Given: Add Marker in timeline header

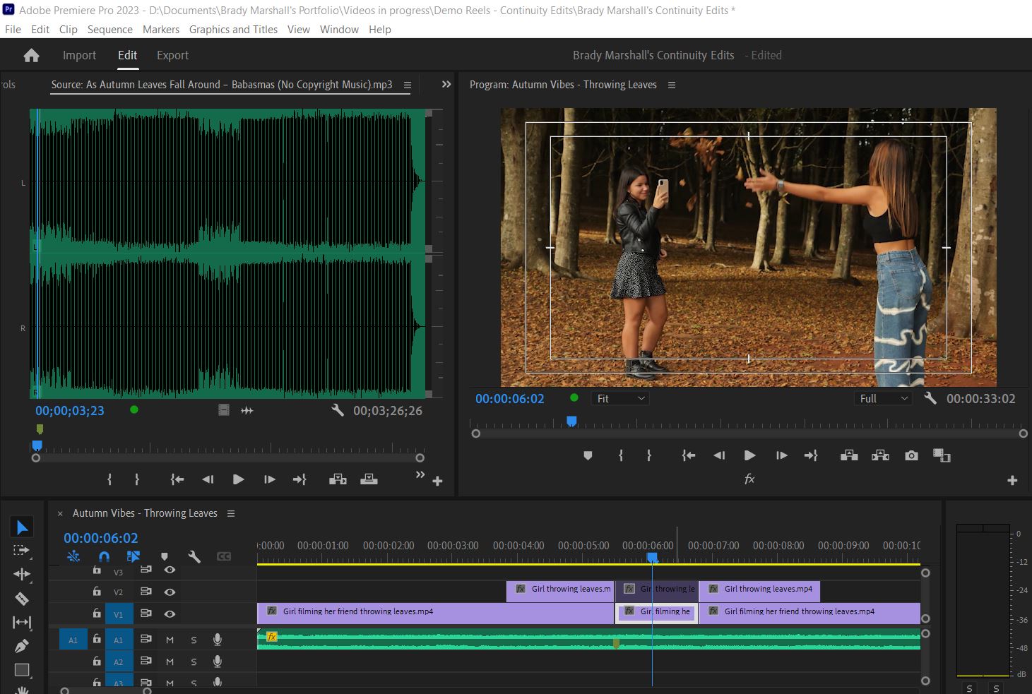Looking at the screenshot, I should tap(165, 556).
